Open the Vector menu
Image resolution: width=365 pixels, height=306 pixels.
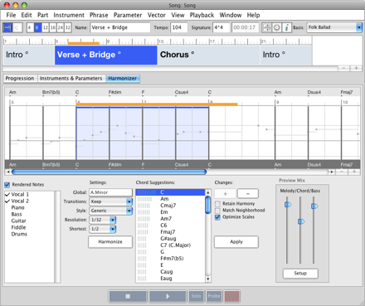[157, 15]
